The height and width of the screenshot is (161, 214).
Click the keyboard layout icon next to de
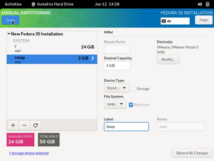coord(164,21)
